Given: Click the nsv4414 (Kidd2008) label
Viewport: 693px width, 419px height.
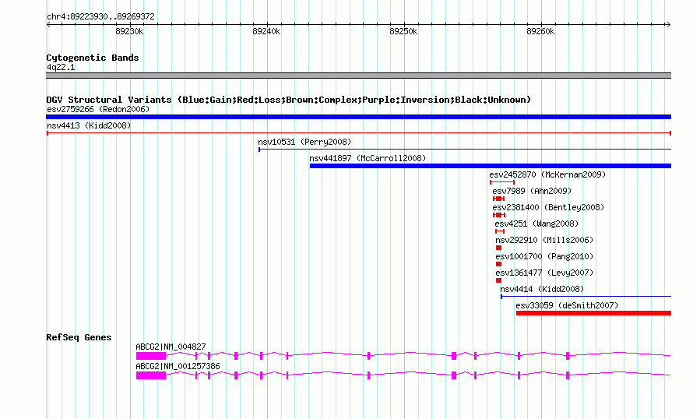Looking at the screenshot, I should (542, 289).
